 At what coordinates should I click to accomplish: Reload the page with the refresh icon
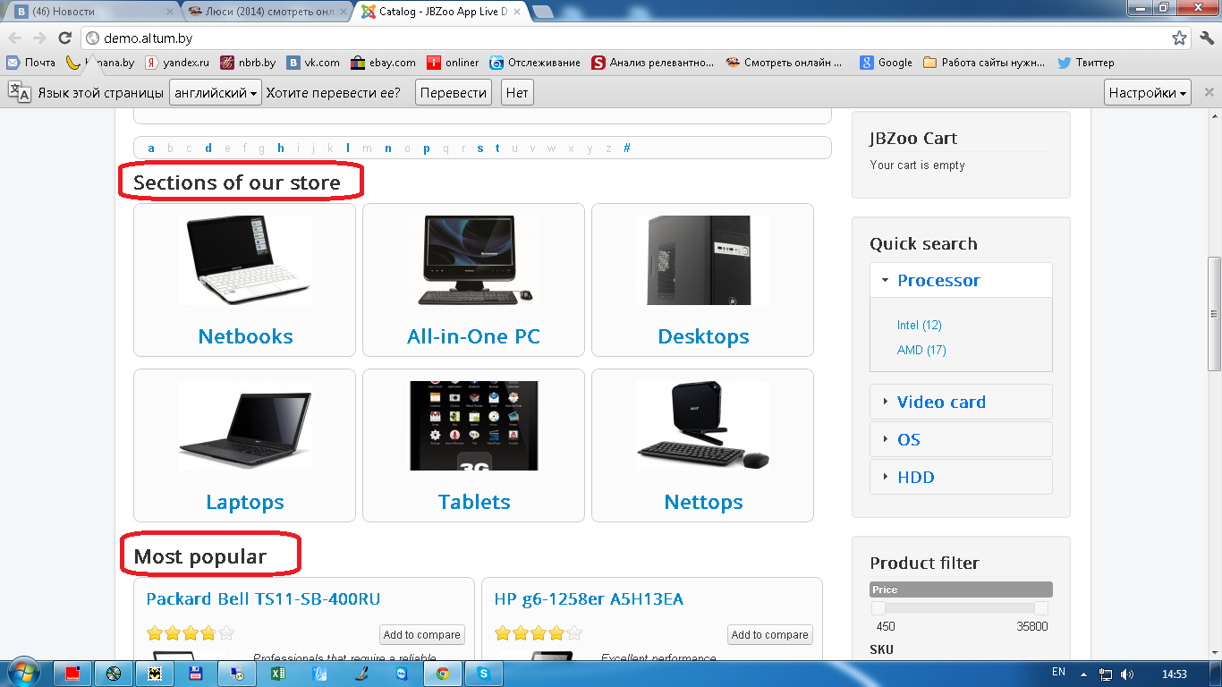point(64,38)
